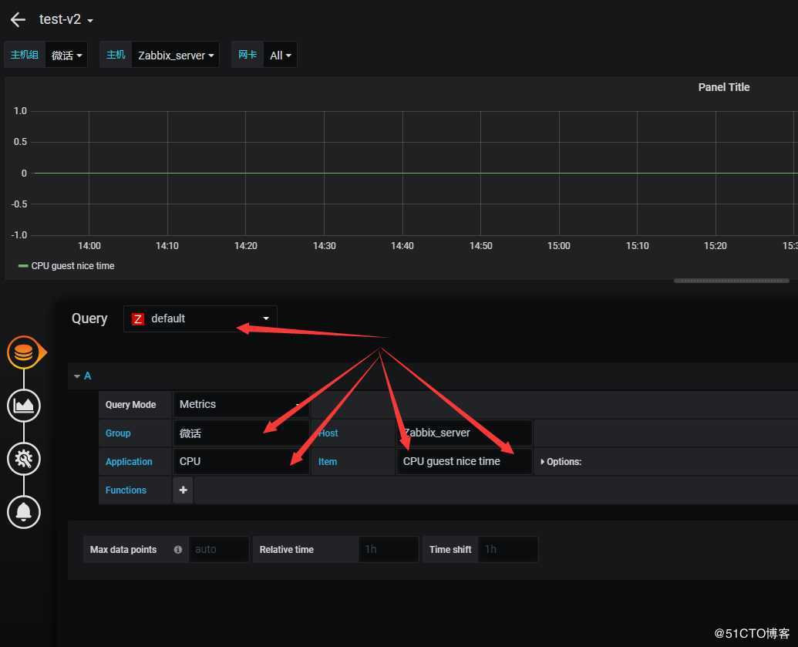Go back using the left arrow icon
Viewport: 798px width, 647px height.
18,20
